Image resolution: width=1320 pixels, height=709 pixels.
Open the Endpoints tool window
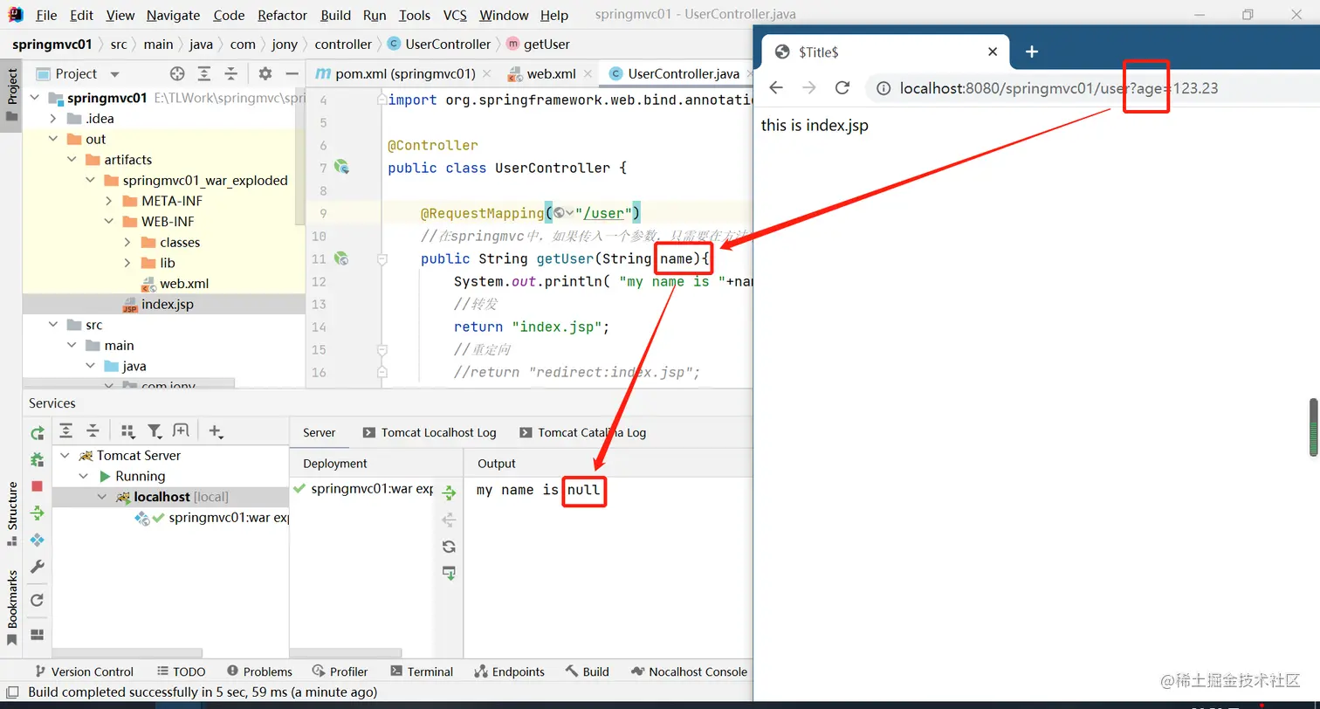tap(509, 671)
